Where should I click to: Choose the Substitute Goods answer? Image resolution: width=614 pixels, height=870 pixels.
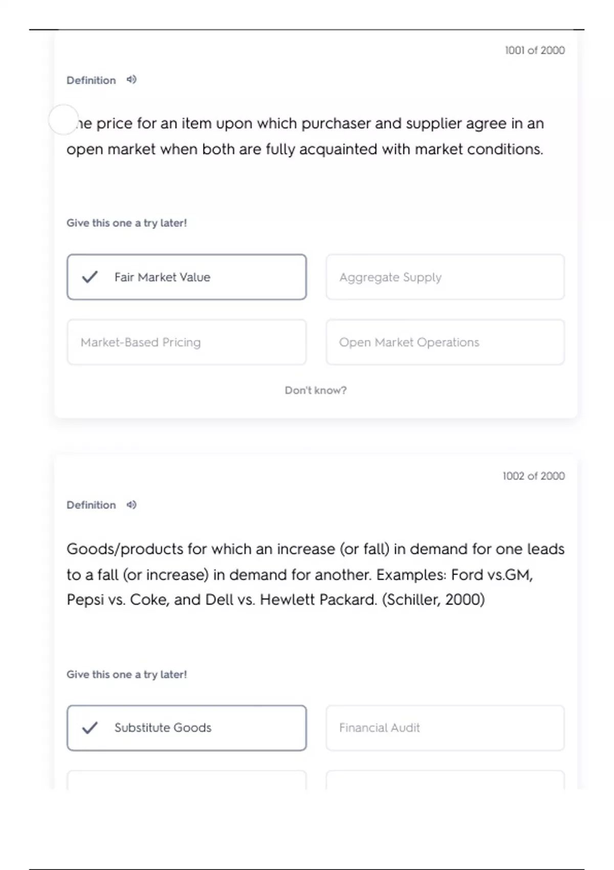pyautogui.click(x=187, y=728)
